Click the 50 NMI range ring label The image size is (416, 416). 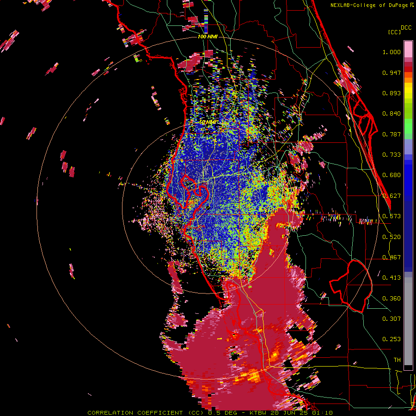[208, 122]
